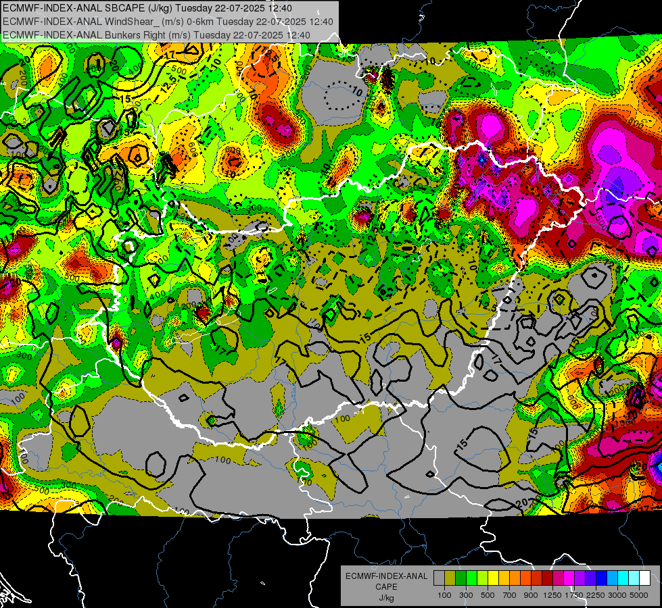The width and height of the screenshot is (662, 608).
Task: Pick the white legend swatch after 5000
Action: click(x=644, y=578)
